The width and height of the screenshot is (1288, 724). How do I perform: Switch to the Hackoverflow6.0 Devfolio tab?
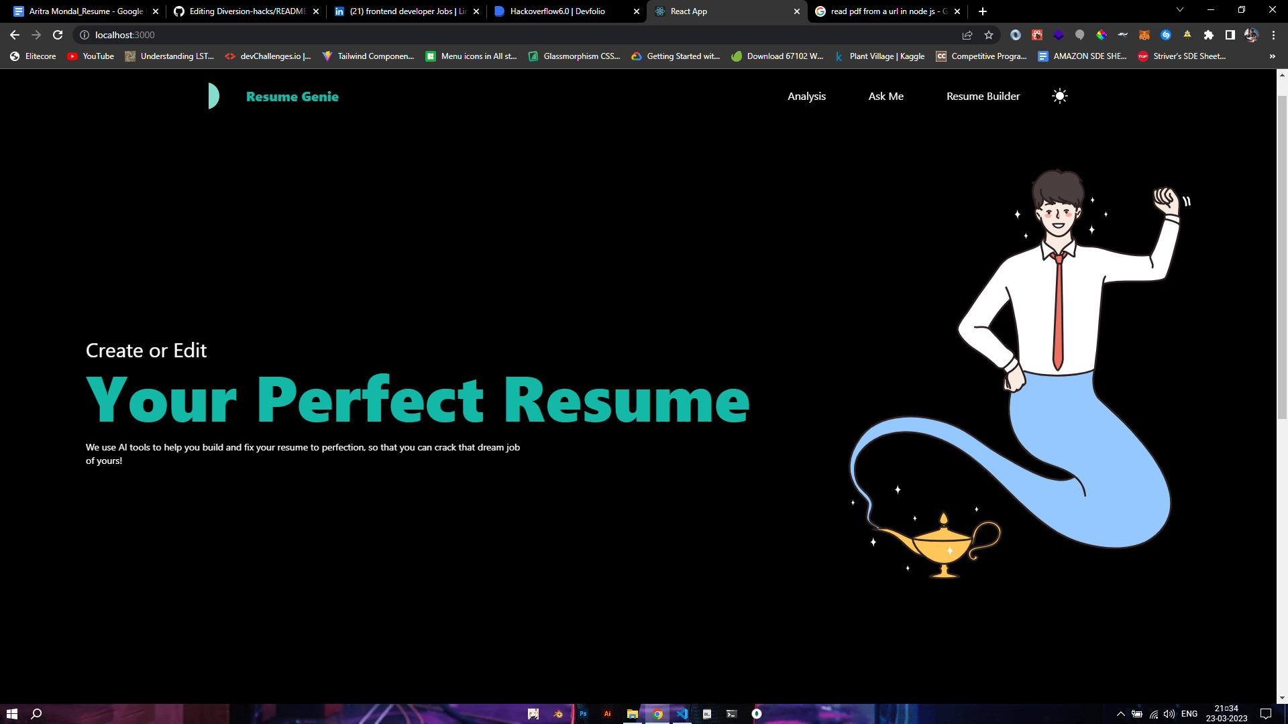click(x=557, y=11)
